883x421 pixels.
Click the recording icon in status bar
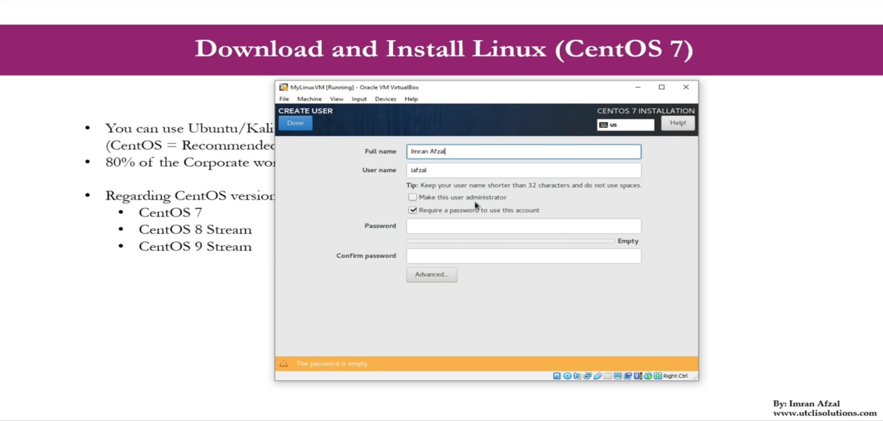tap(628, 376)
